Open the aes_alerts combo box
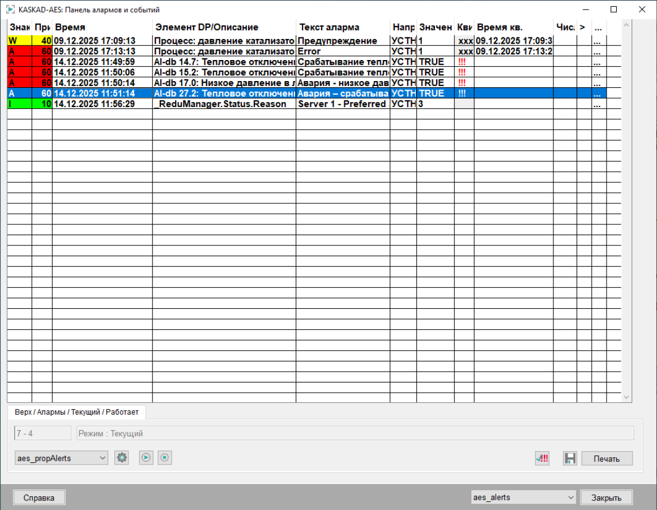Viewport: 657px width, 510px height. pos(523,498)
